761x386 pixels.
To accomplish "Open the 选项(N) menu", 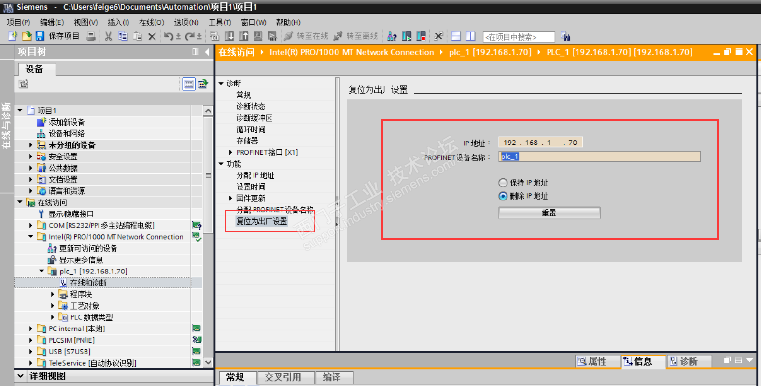I will point(186,22).
